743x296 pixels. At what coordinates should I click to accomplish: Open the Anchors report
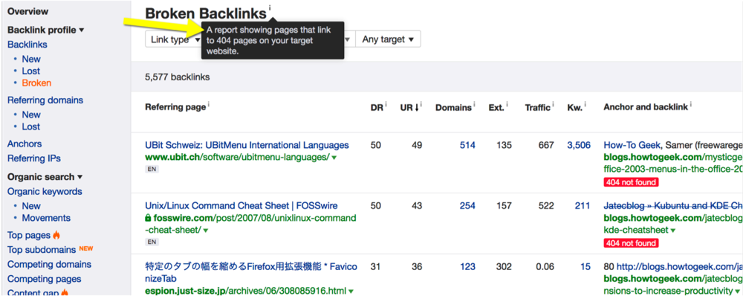pos(25,144)
